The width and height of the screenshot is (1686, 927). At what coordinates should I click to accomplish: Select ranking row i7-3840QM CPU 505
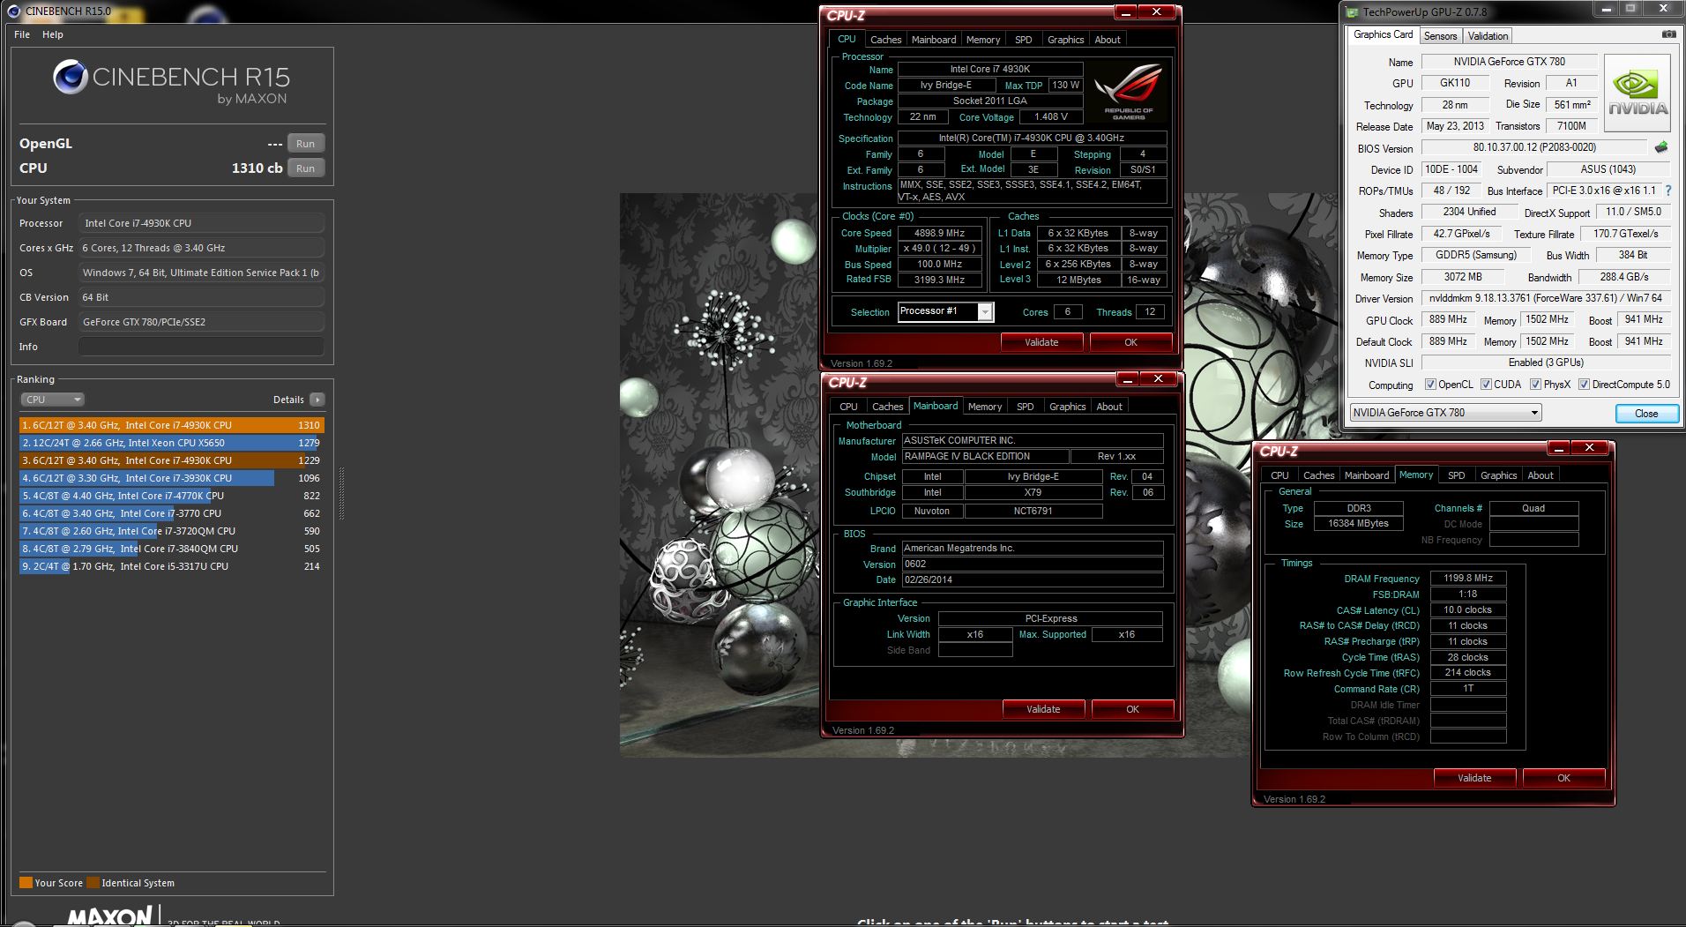172,549
